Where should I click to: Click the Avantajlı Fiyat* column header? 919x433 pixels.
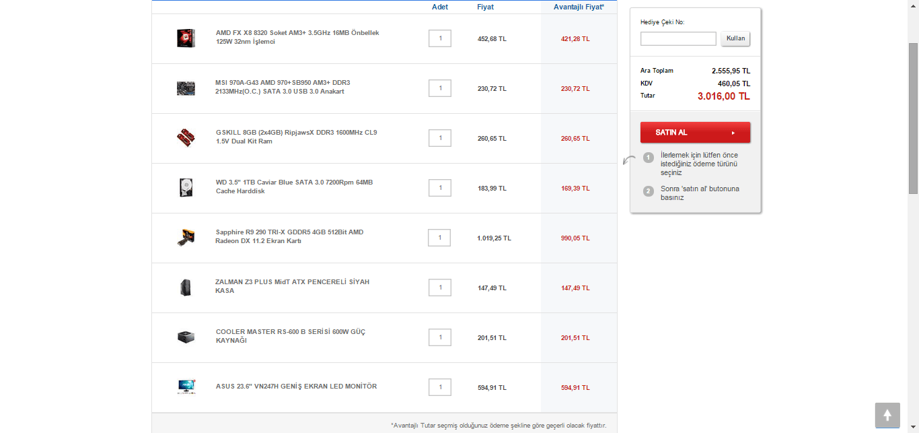coord(579,7)
